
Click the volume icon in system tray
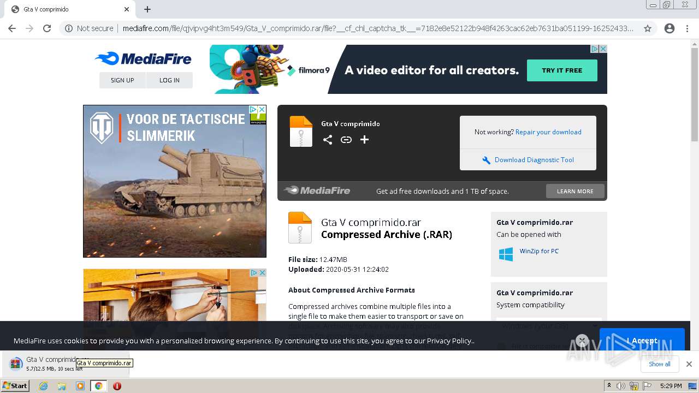[621, 386]
